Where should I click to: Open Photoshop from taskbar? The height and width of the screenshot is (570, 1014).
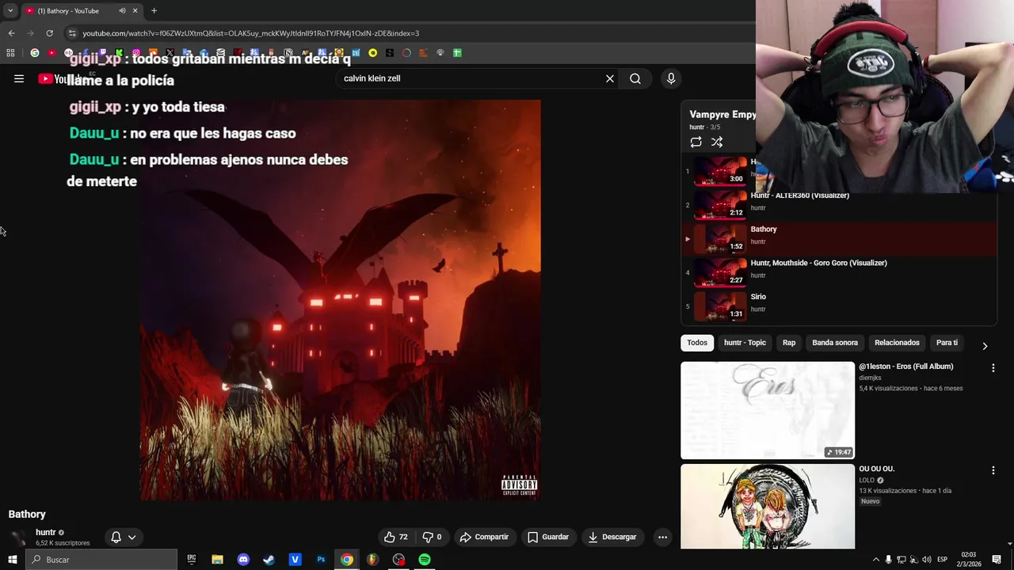click(321, 560)
